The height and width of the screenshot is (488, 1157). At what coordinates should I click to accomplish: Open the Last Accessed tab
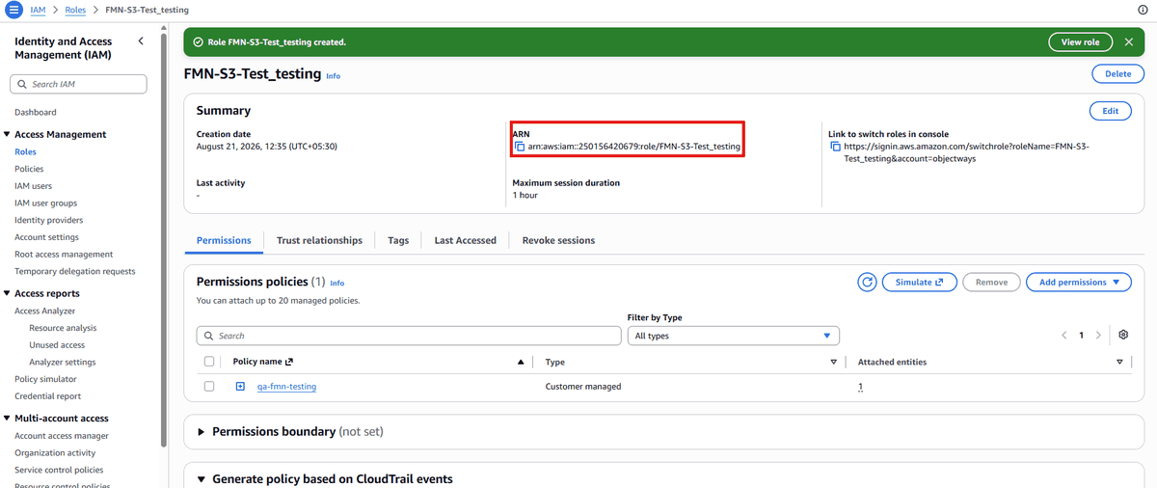[x=466, y=240]
